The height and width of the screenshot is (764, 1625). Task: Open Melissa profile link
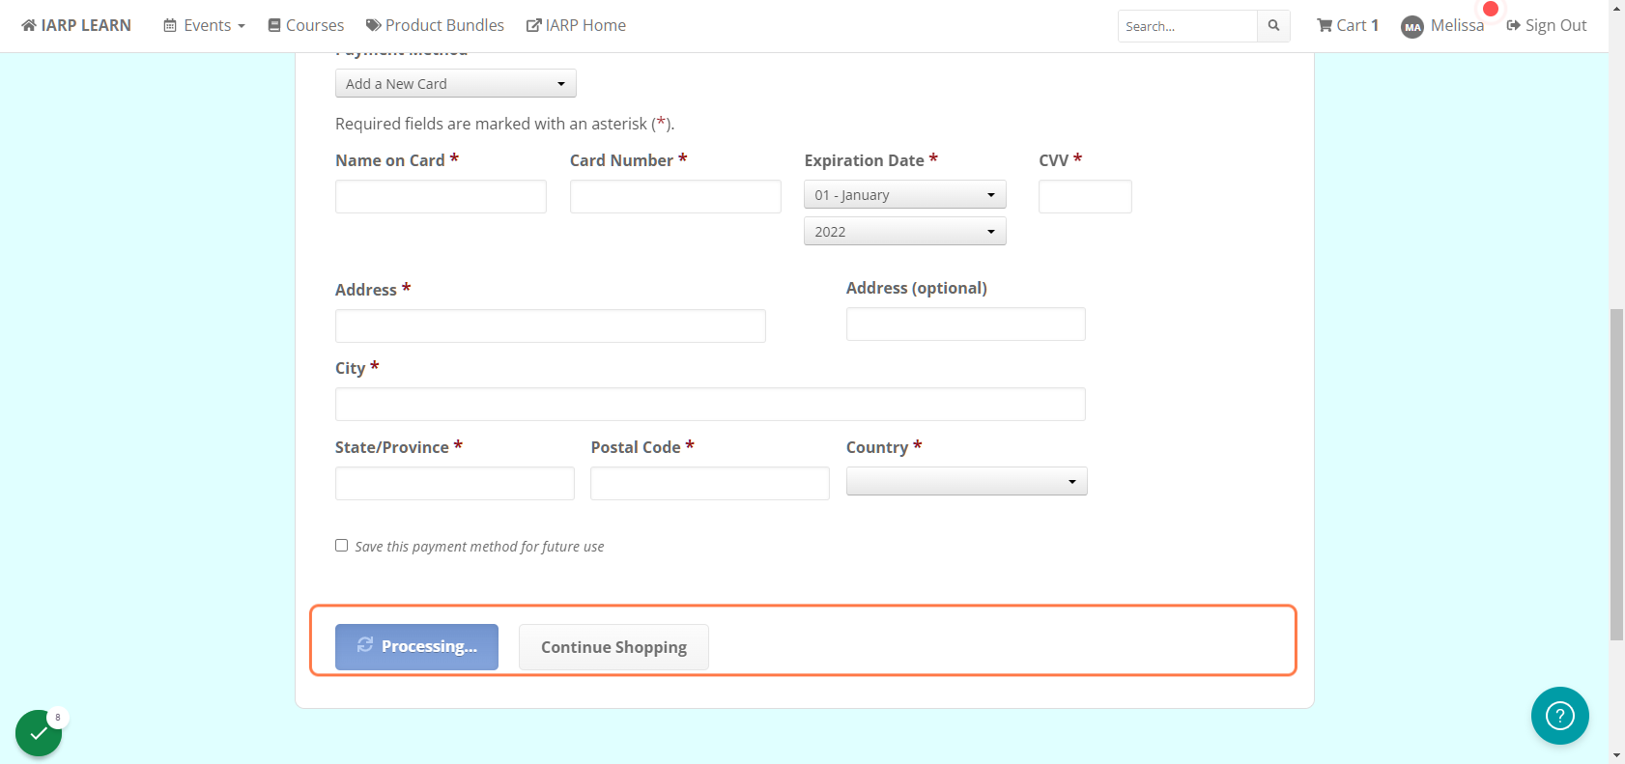pyautogui.click(x=1457, y=25)
